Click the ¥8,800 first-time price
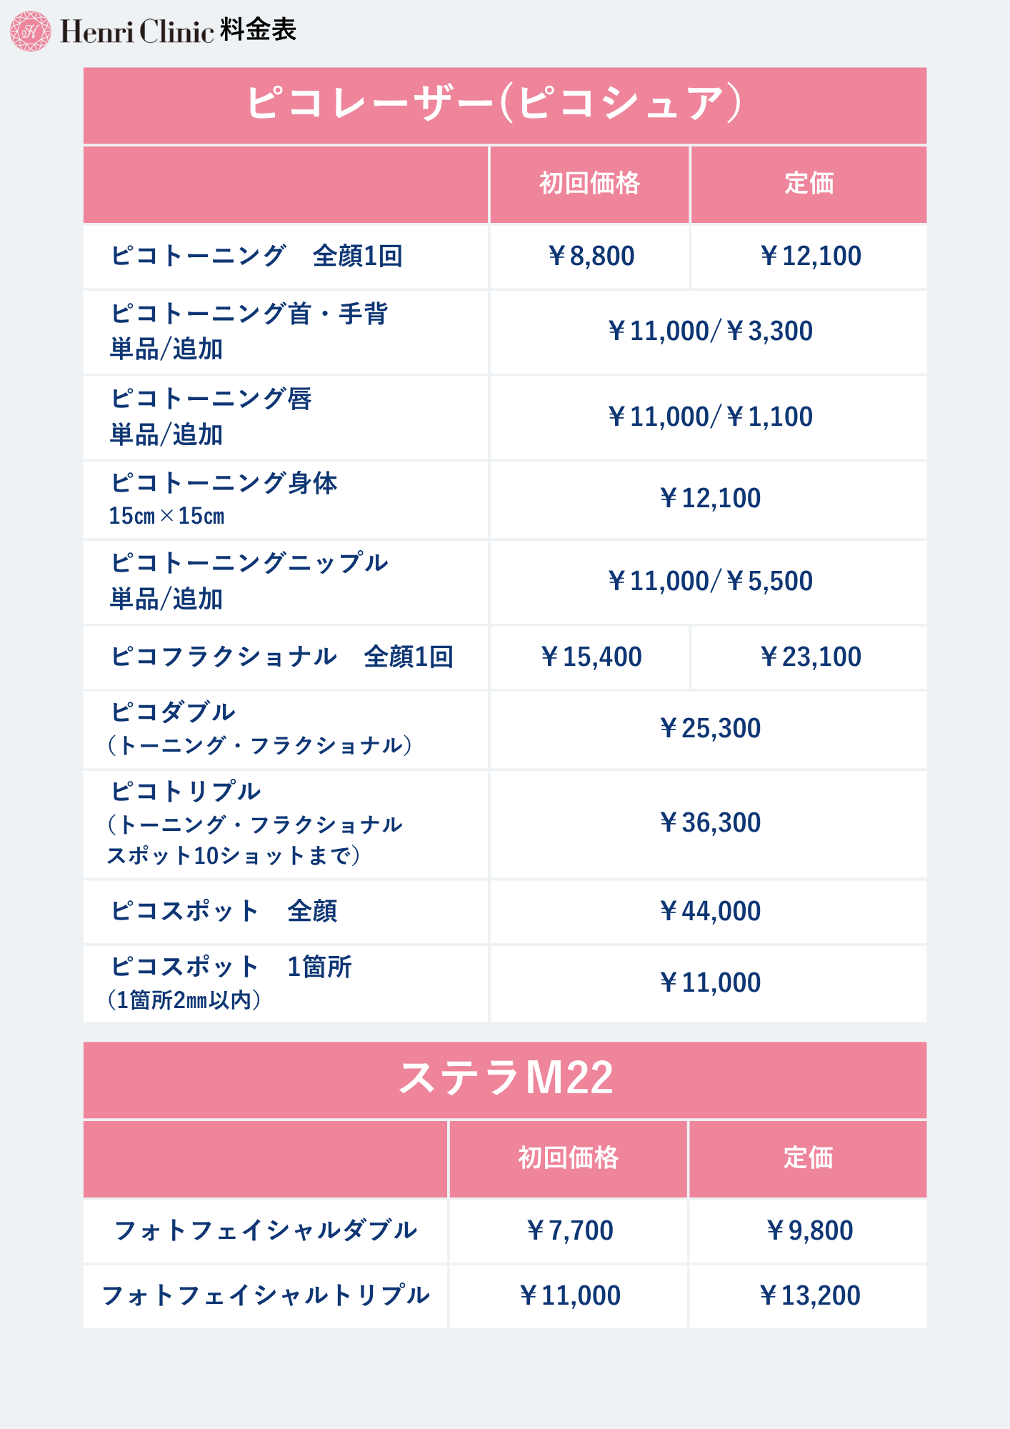Image resolution: width=1010 pixels, height=1429 pixels. point(590,256)
